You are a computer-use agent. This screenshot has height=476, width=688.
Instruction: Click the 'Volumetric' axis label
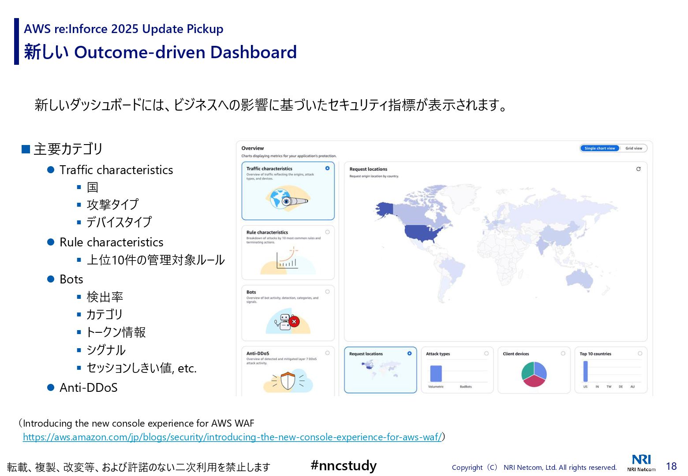[x=436, y=387]
